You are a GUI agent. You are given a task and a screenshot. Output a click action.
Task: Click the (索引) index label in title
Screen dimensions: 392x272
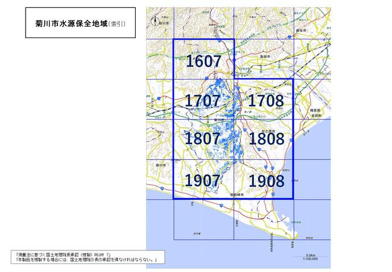coord(117,24)
